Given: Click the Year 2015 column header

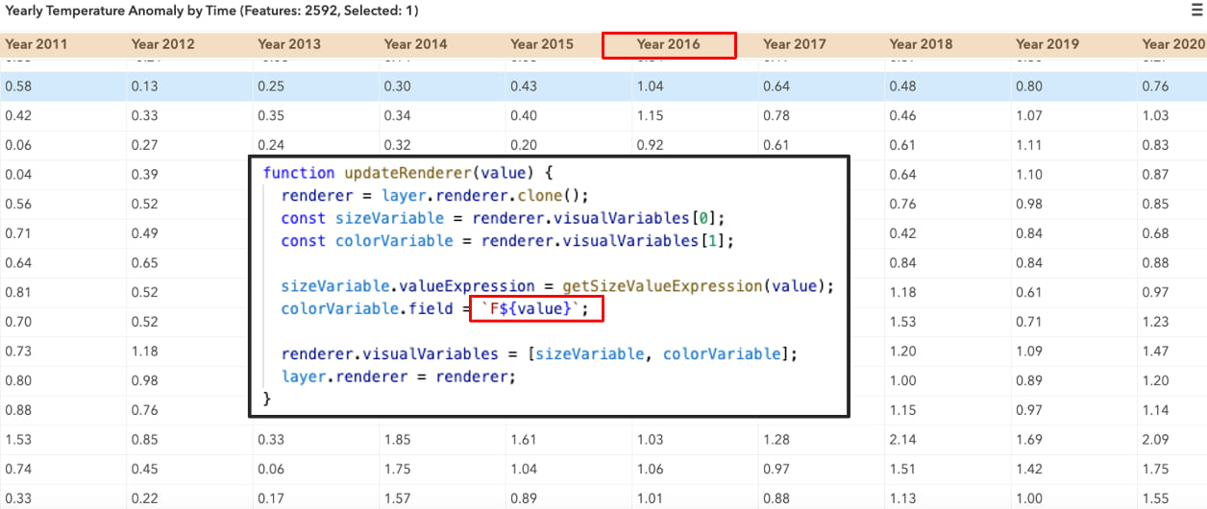Looking at the screenshot, I should click(x=542, y=44).
